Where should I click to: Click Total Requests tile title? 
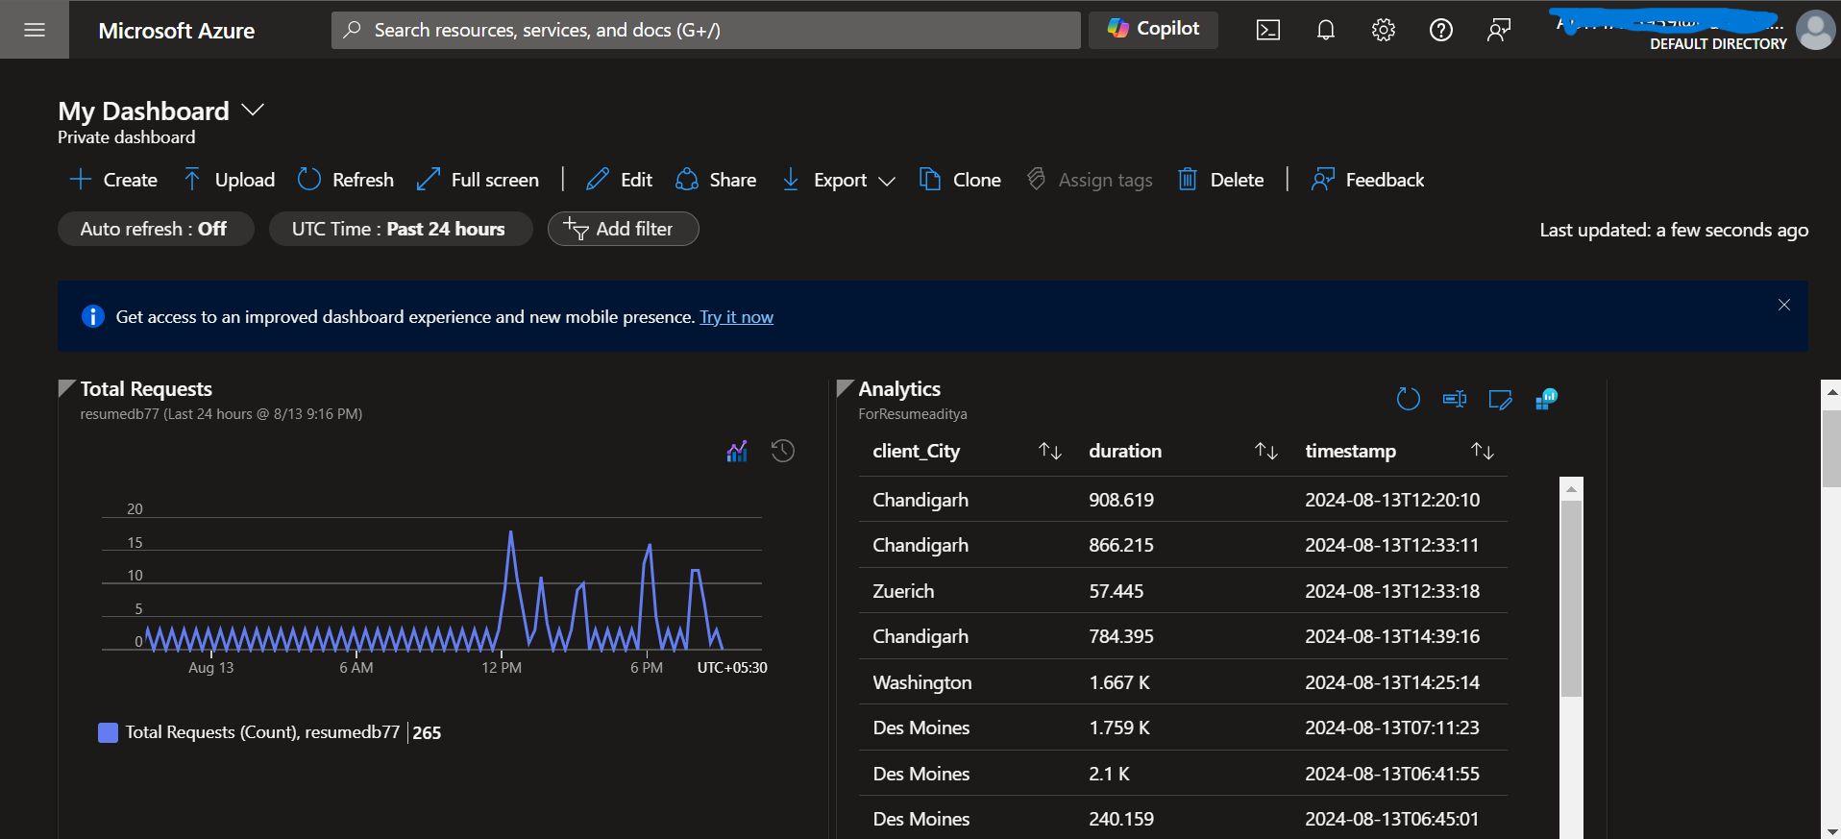(x=146, y=389)
